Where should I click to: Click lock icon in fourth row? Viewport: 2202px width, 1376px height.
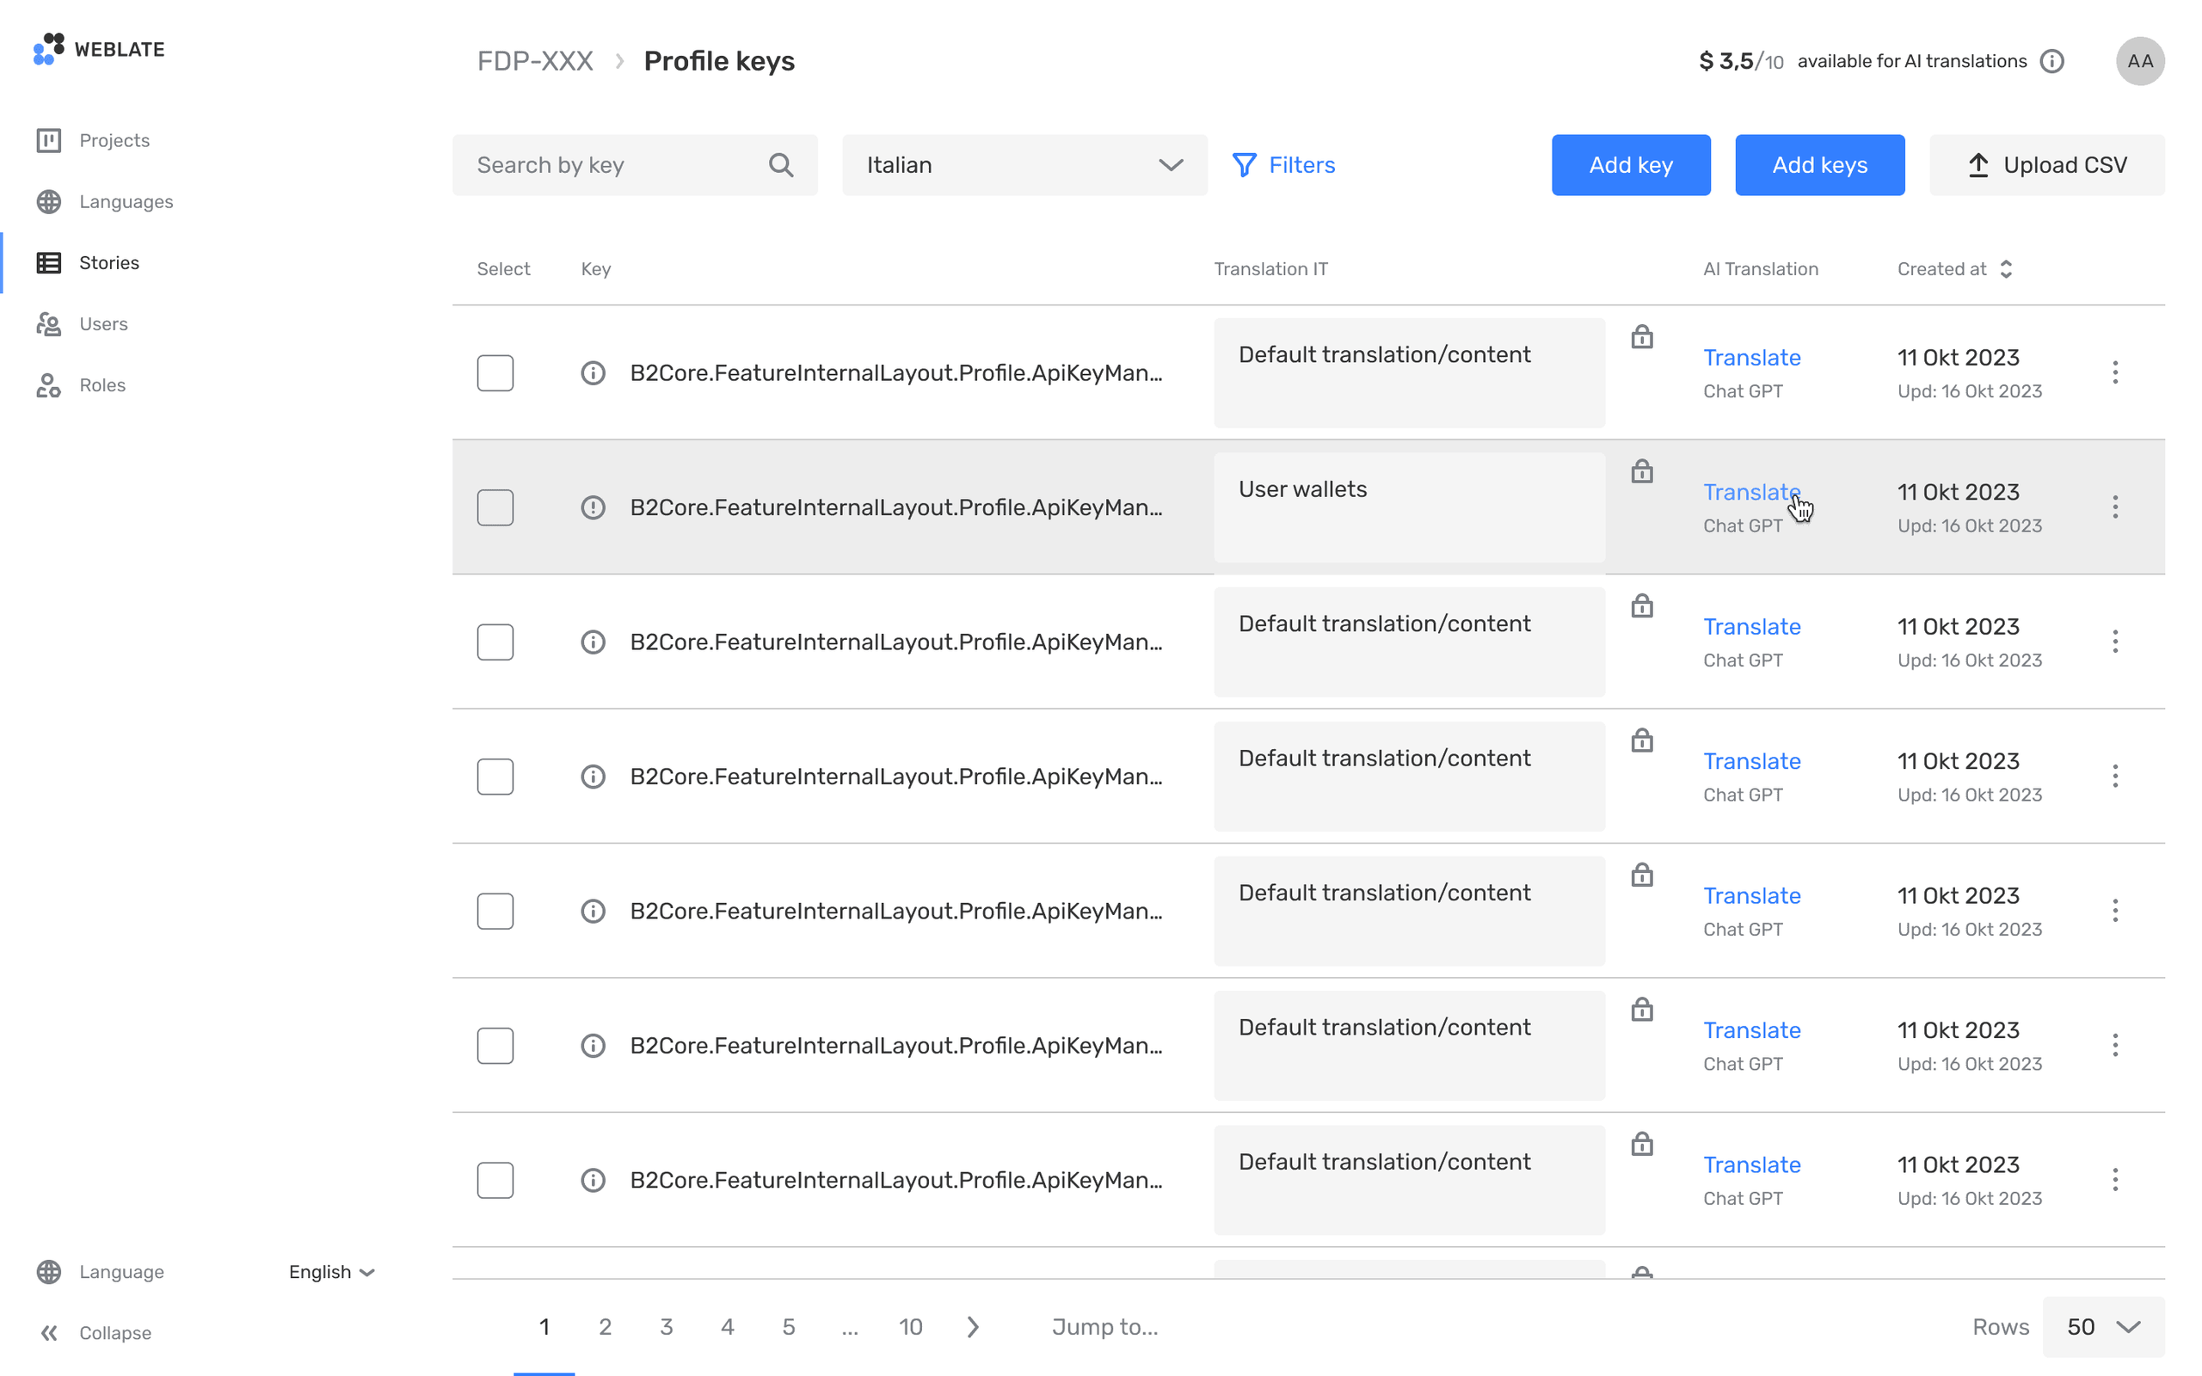coord(1641,740)
